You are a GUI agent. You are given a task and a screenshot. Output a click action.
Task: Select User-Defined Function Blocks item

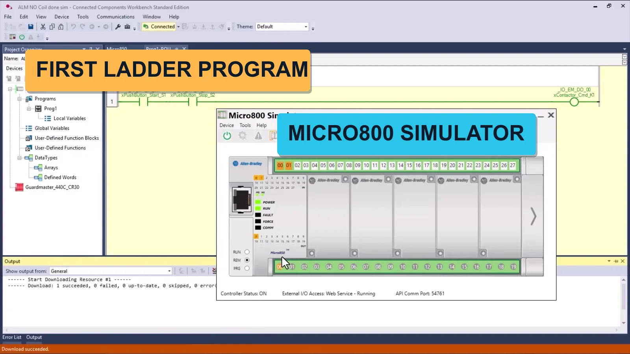[x=67, y=138]
